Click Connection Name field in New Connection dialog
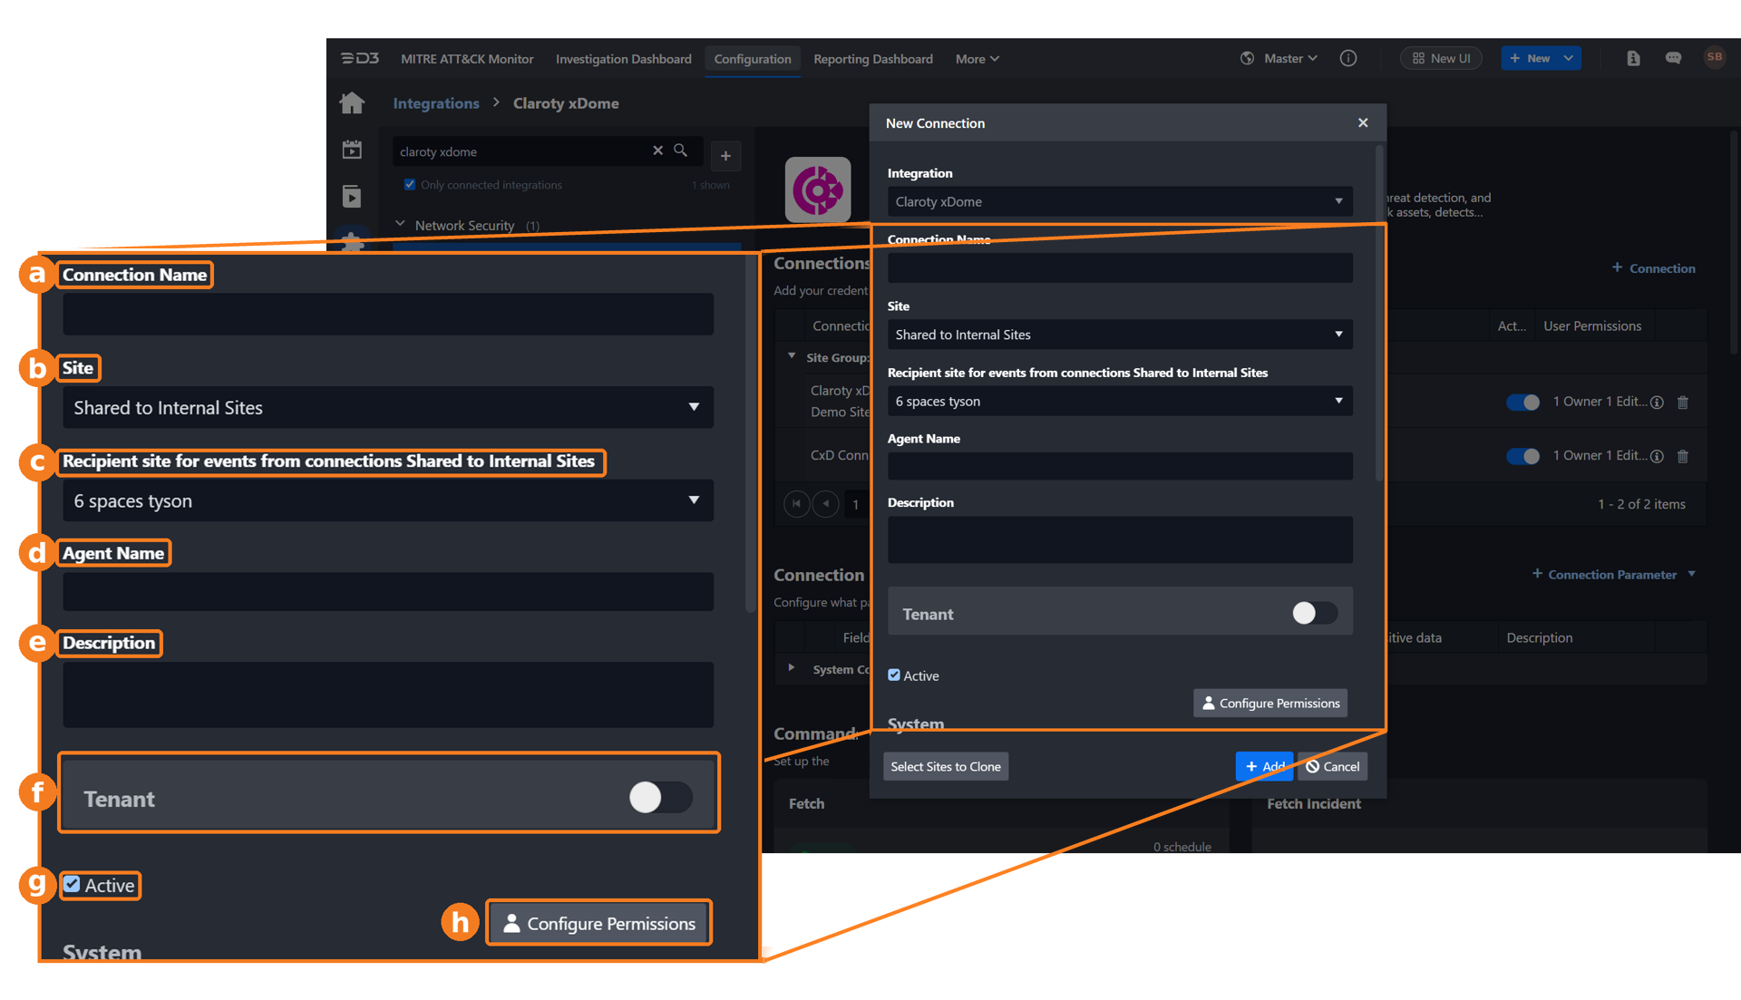 [1120, 267]
